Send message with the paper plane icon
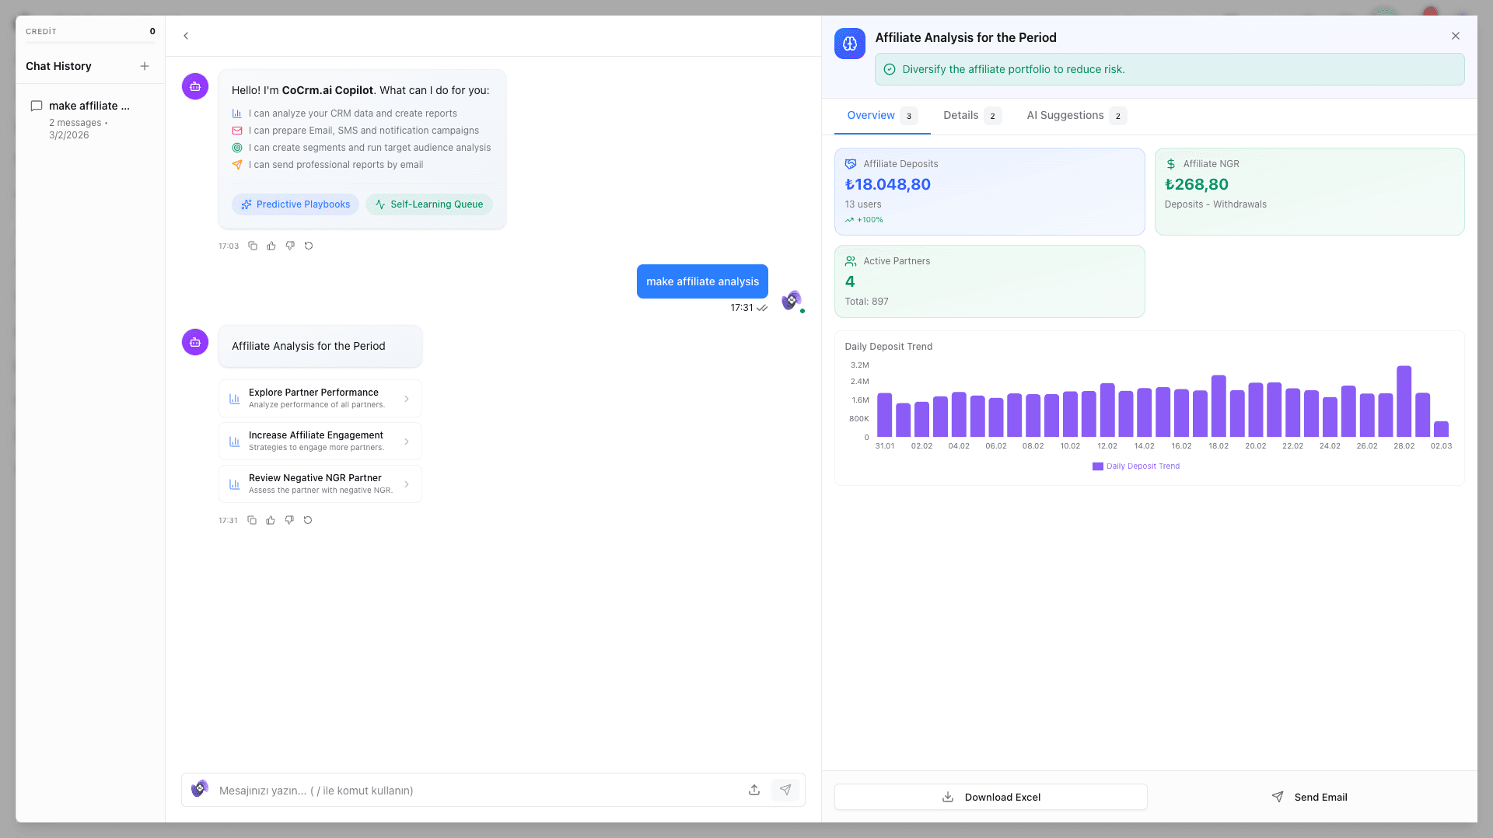Image resolution: width=1493 pixels, height=838 pixels. coord(785,790)
